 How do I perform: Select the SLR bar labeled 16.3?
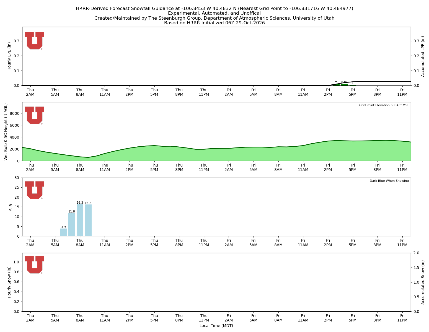[80, 220]
